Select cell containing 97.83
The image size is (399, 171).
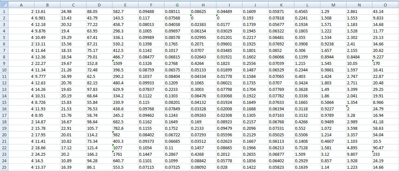click(99, 89)
